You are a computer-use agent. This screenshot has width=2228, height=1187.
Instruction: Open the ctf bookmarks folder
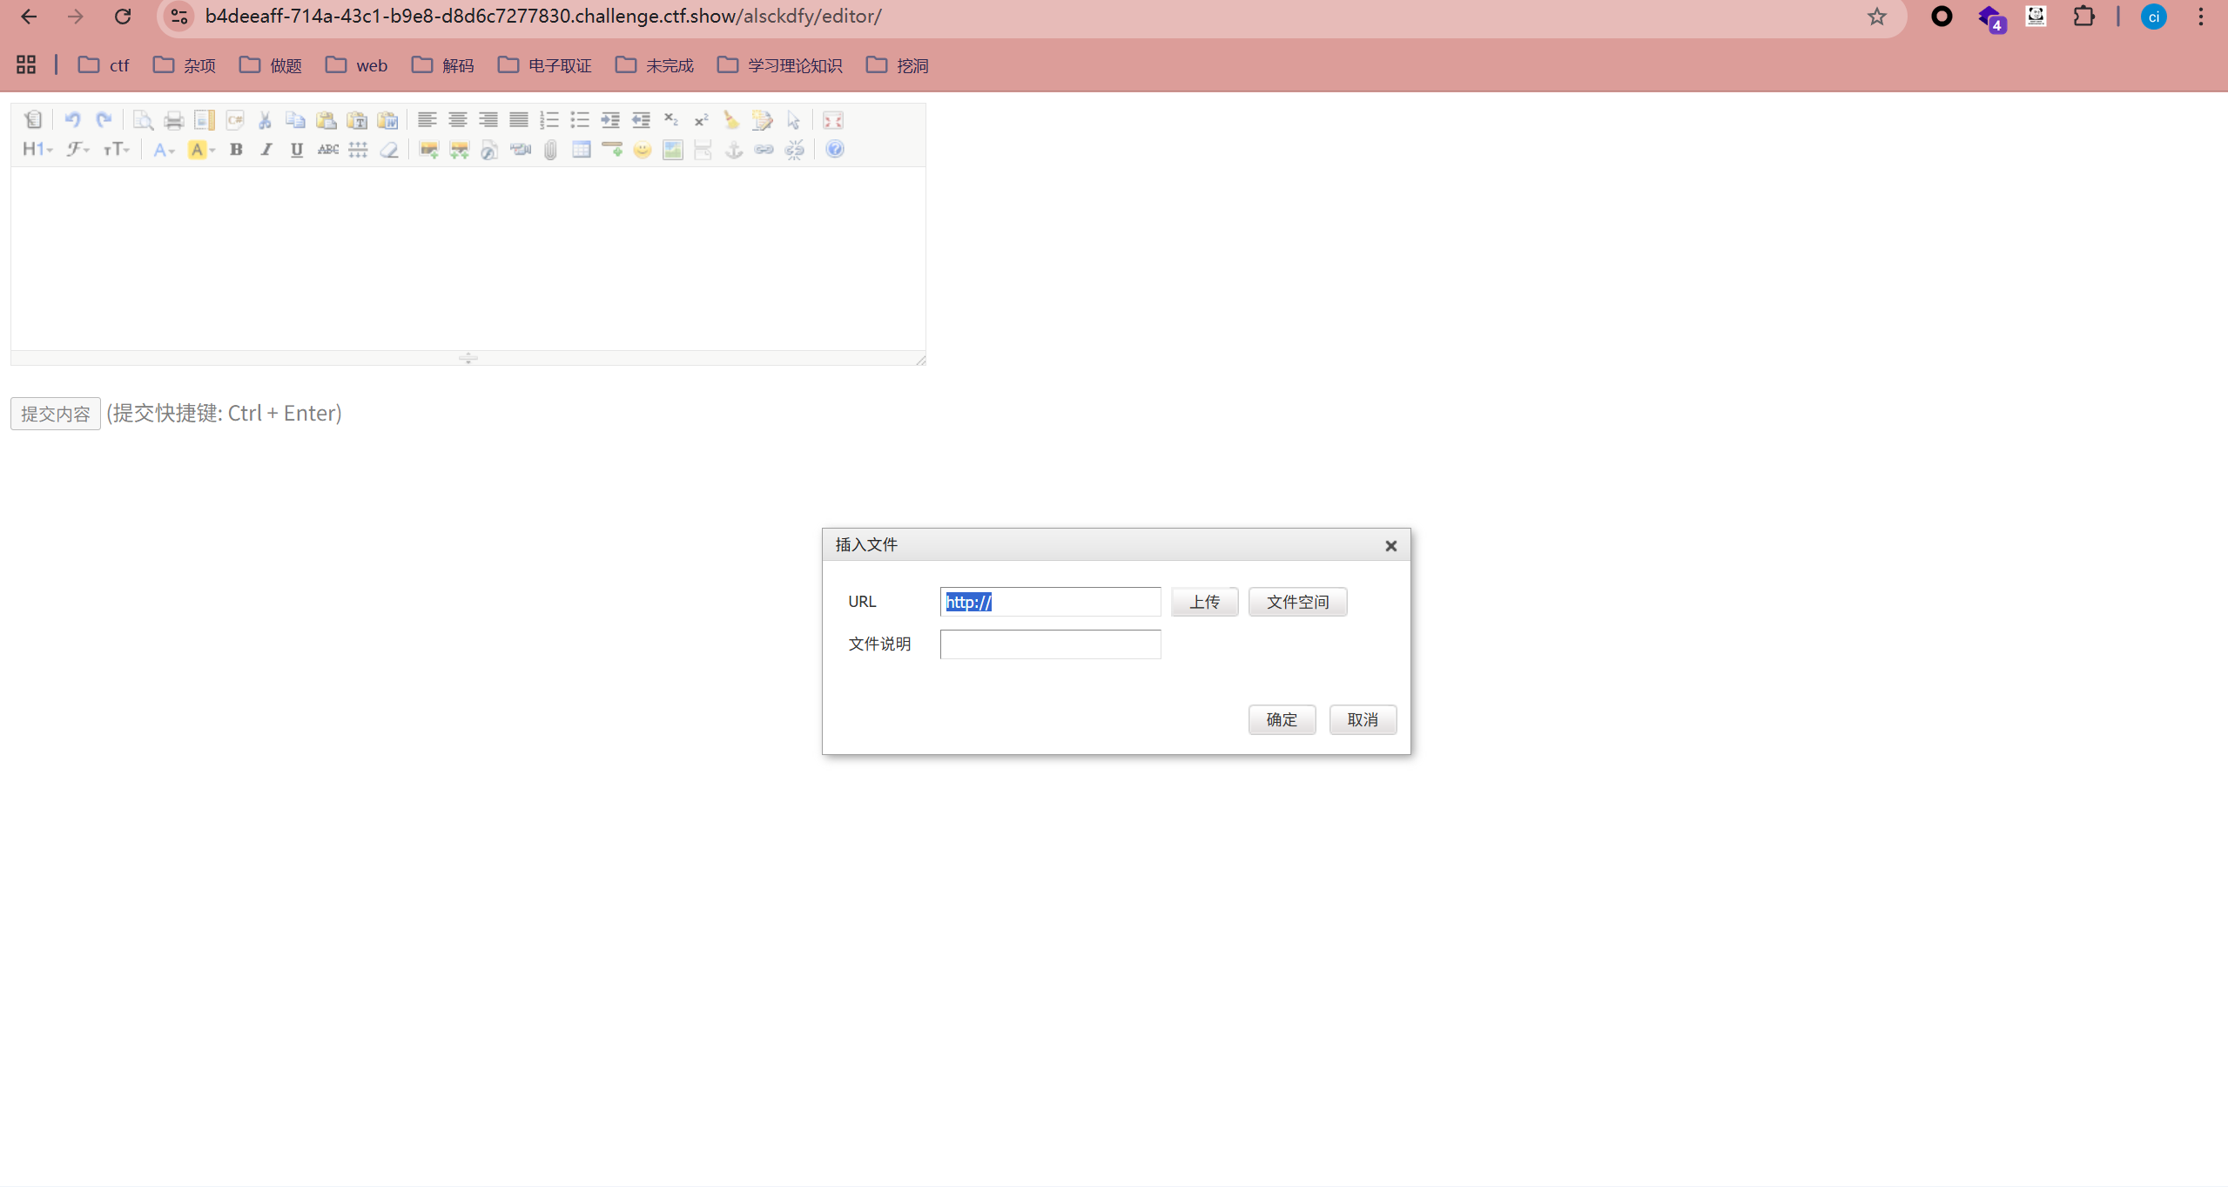click(104, 65)
